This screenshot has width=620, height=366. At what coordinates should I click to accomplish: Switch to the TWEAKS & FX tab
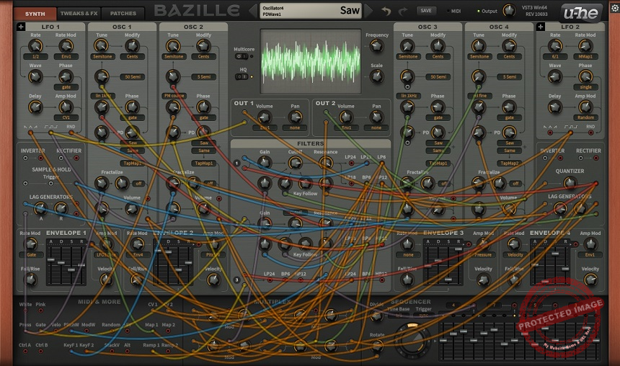[79, 14]
